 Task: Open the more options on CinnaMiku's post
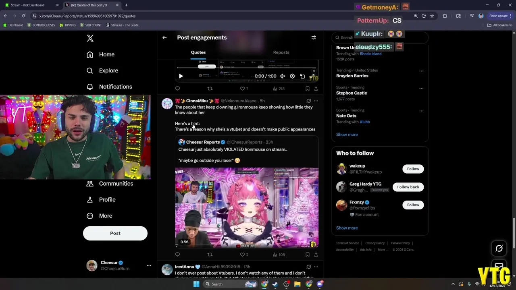(316, 101)
